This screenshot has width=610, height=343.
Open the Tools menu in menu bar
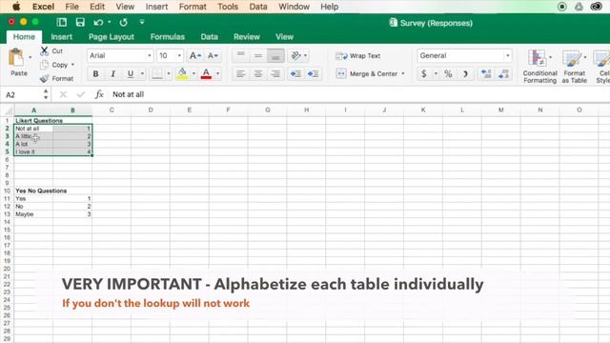(228, 7)
